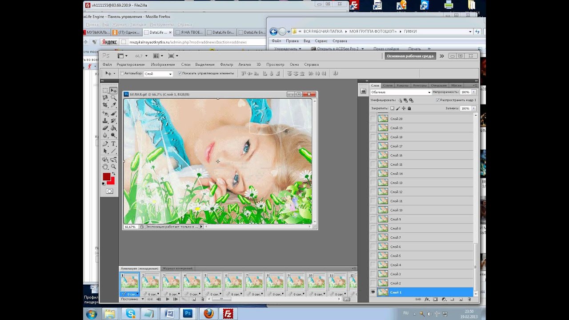Select the Paint Bucket tool

113,128
